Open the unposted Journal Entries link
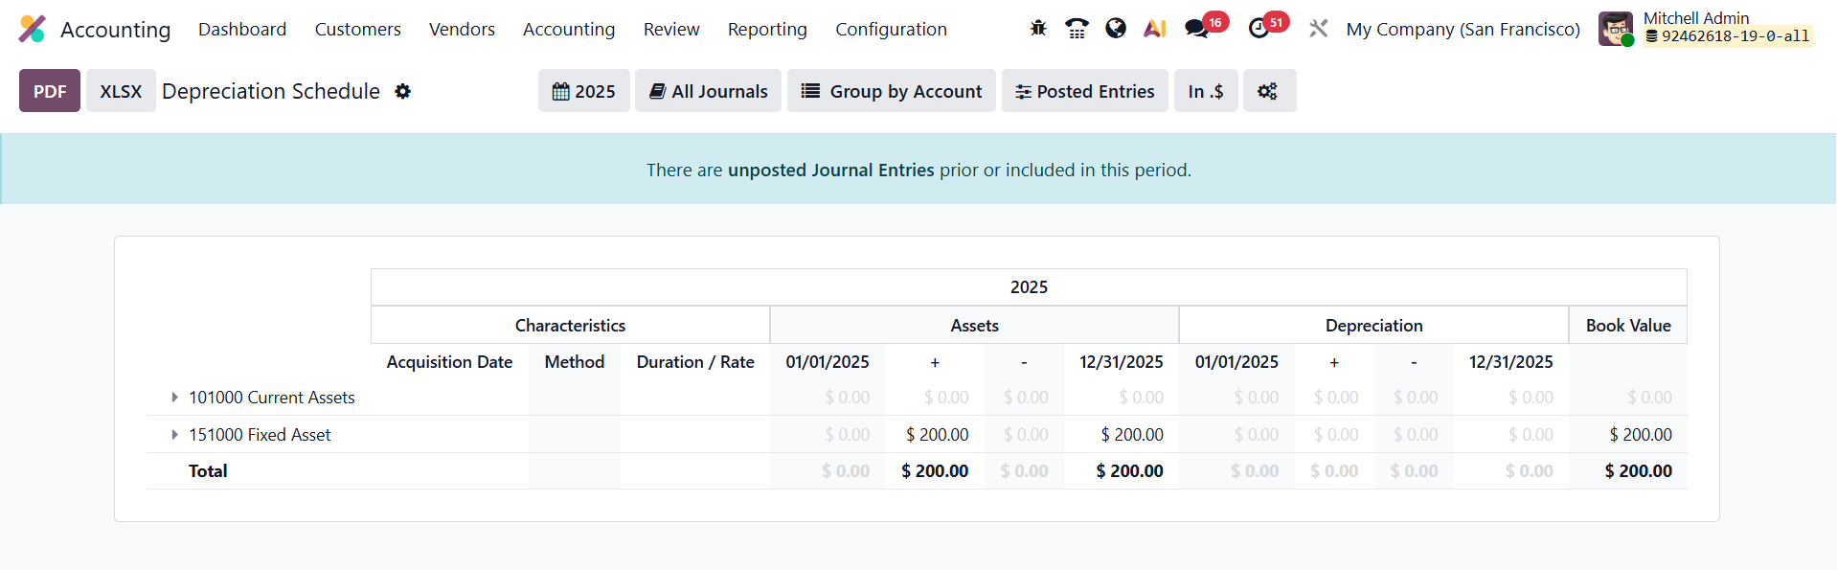Image resolution: width=1837 pixels, height=570 pixels. pyautogui.click(x=830, y=170)
